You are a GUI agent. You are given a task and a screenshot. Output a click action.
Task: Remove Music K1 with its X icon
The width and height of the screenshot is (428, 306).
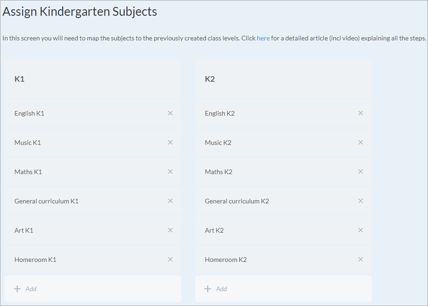pyautogui.click(x=170, y=143)
